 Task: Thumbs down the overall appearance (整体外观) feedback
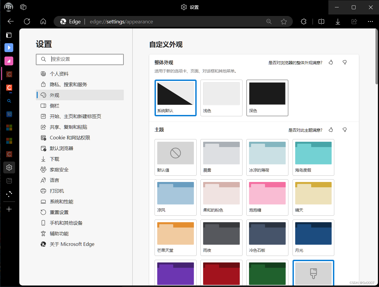(x=345, y=62)
